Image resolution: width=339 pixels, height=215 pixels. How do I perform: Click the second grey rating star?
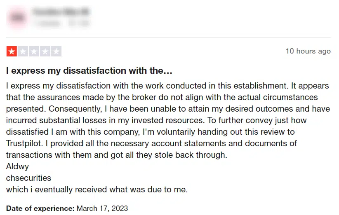pos(23,51)
